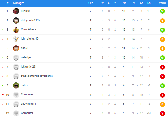This screenshot has width=168, height=118.
Task: Click the rank 10 Computer's monitor avatar
Action: [x=16, y=95]
